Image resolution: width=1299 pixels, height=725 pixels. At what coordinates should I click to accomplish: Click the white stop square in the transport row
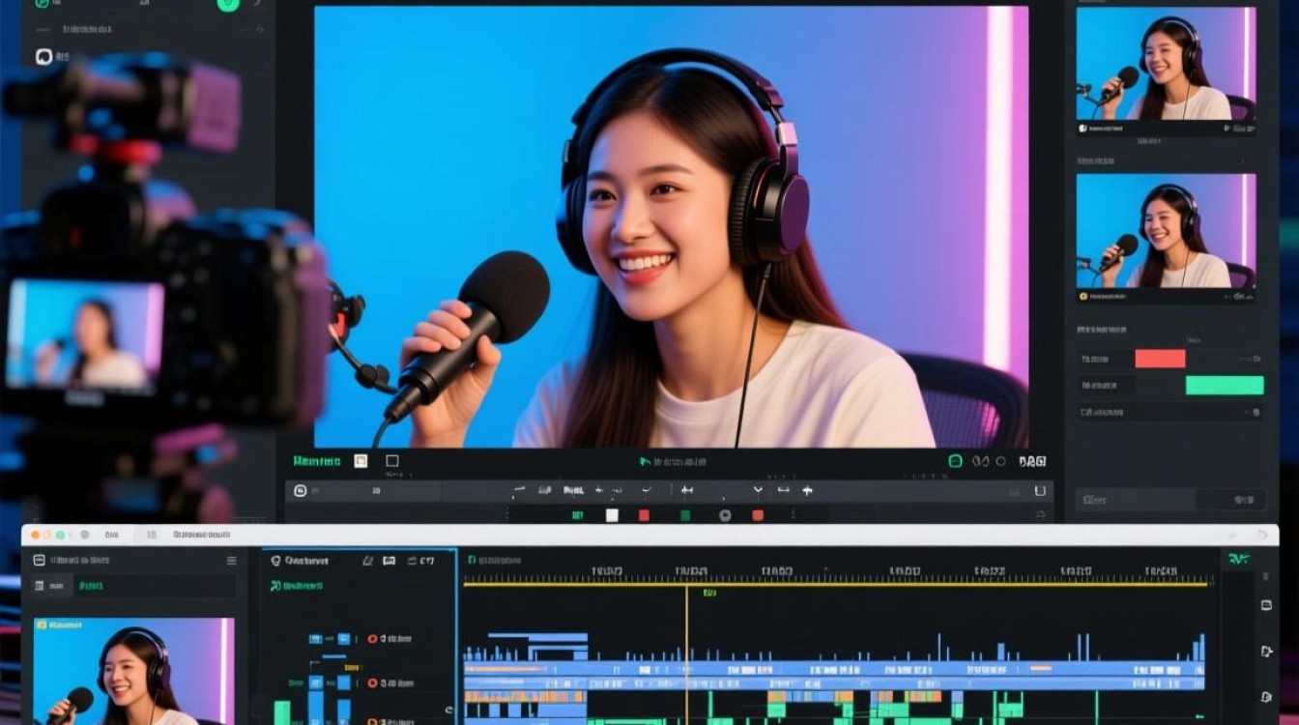(612, 515)
